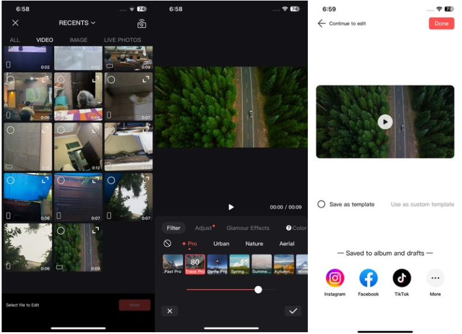Confirm filter with the checkmark icon
Screen dimensions: 462x334
(x=293, y=311)
